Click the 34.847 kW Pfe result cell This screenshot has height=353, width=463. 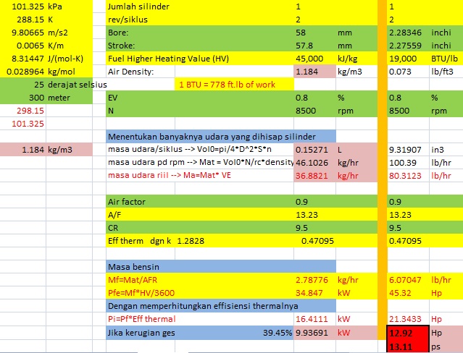pos(314,292)
